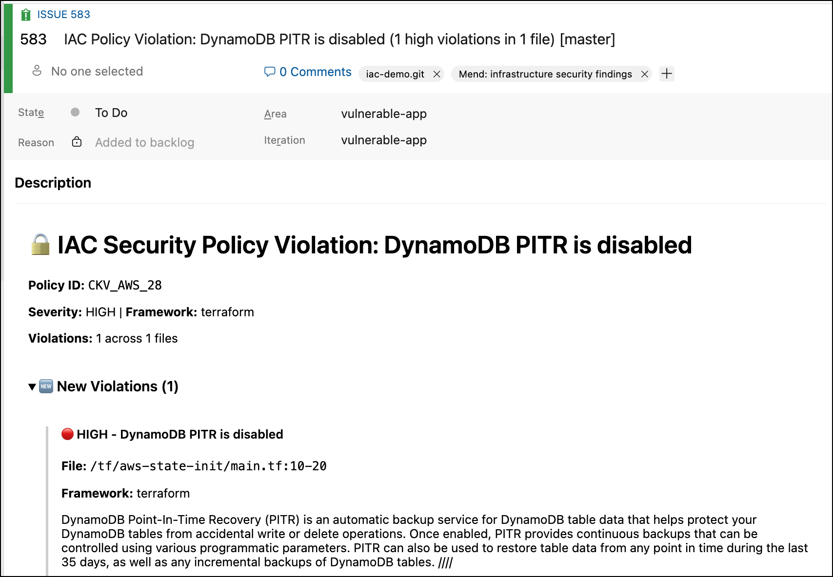Click the New Violations (1) heading
The height and width of the screenshot is (577, 833).
click(118, 386)
